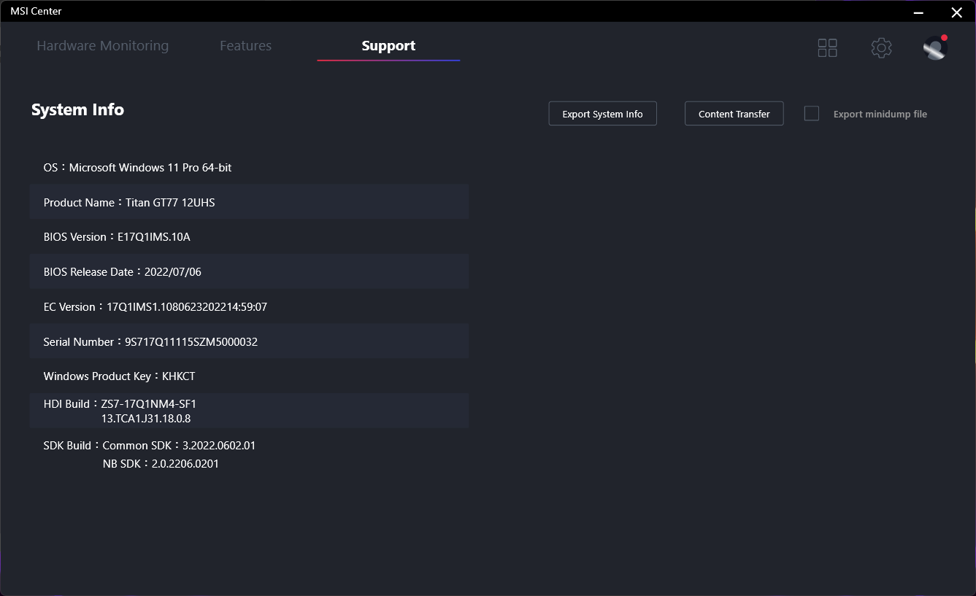
Task: Open settings via the gear icon
Action: (x=881, y=48)
